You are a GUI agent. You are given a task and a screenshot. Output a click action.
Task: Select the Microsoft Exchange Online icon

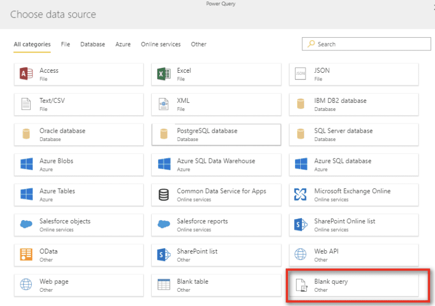(300, 195)
